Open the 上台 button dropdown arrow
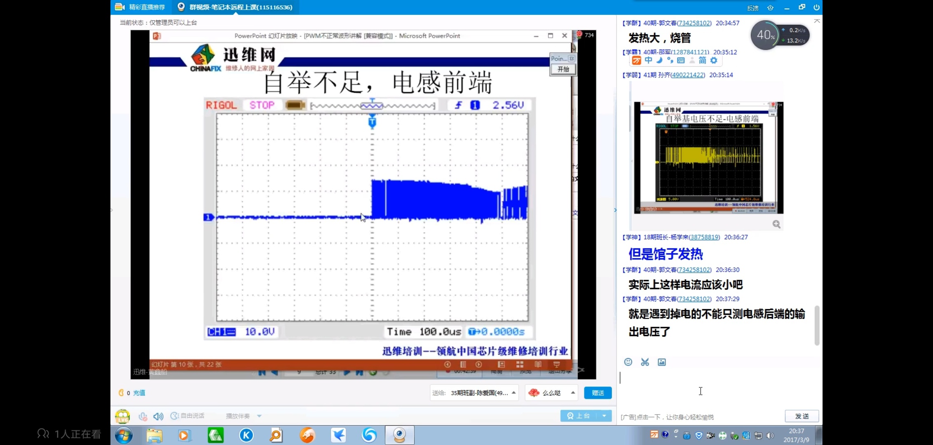This screenshot has height=445, width=933. [604, 416]
